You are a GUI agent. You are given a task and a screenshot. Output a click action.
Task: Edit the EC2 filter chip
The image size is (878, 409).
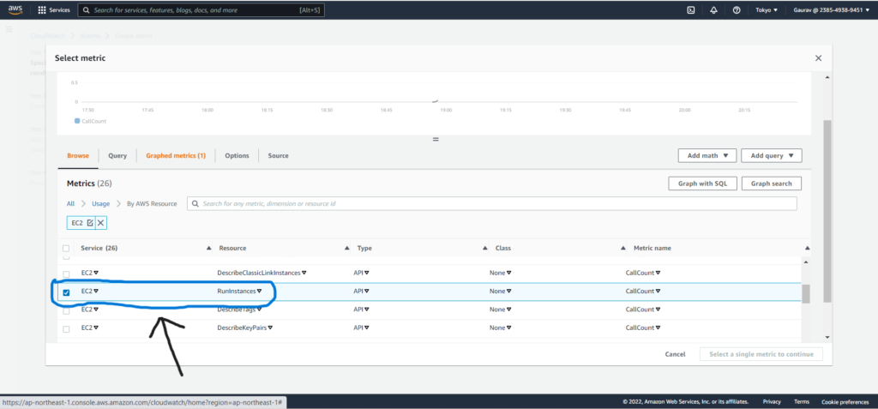click(x=90, y=223)
